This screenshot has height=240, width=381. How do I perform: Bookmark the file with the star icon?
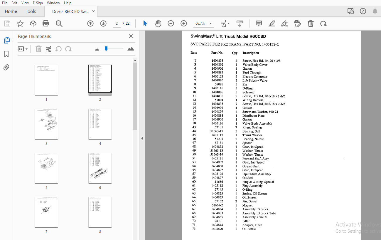point(20,24)
